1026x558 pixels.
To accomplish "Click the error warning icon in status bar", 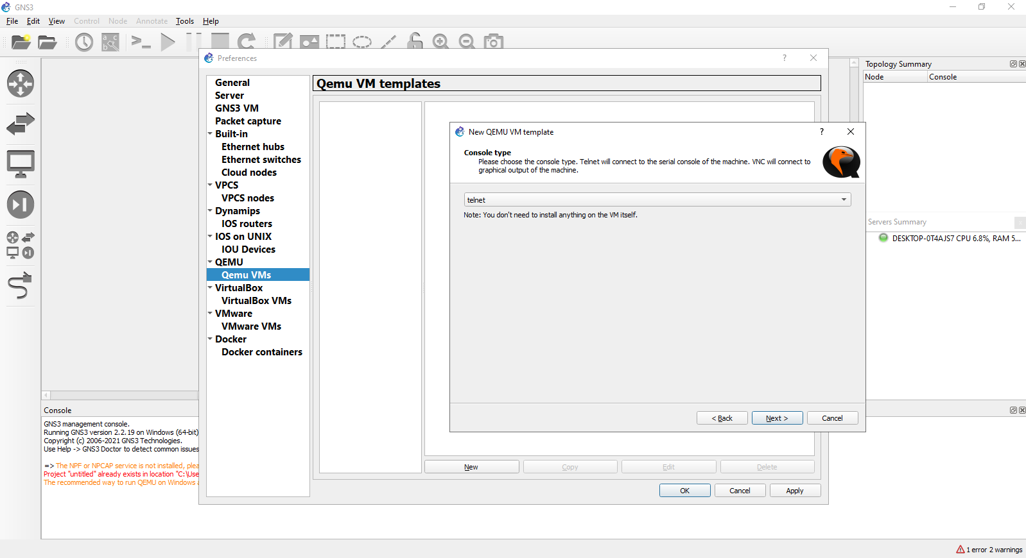I will click(961, 550).
